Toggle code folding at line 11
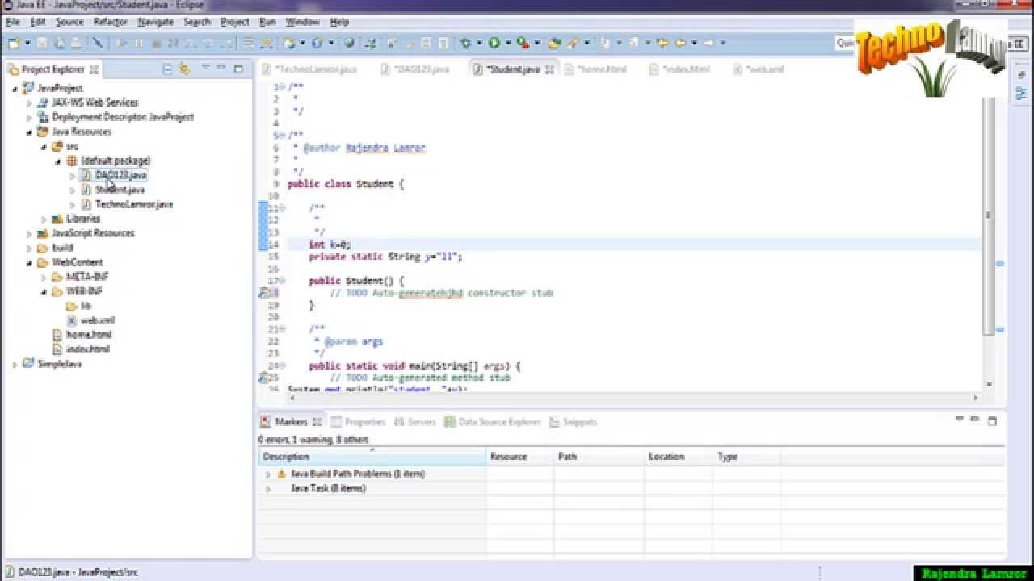 tap(282, 208)
